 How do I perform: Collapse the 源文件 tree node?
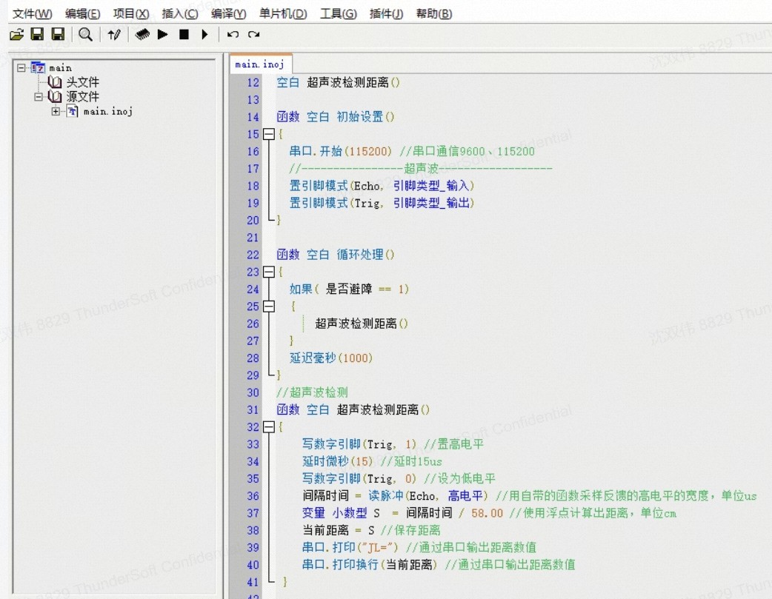(x=39, y=97)
